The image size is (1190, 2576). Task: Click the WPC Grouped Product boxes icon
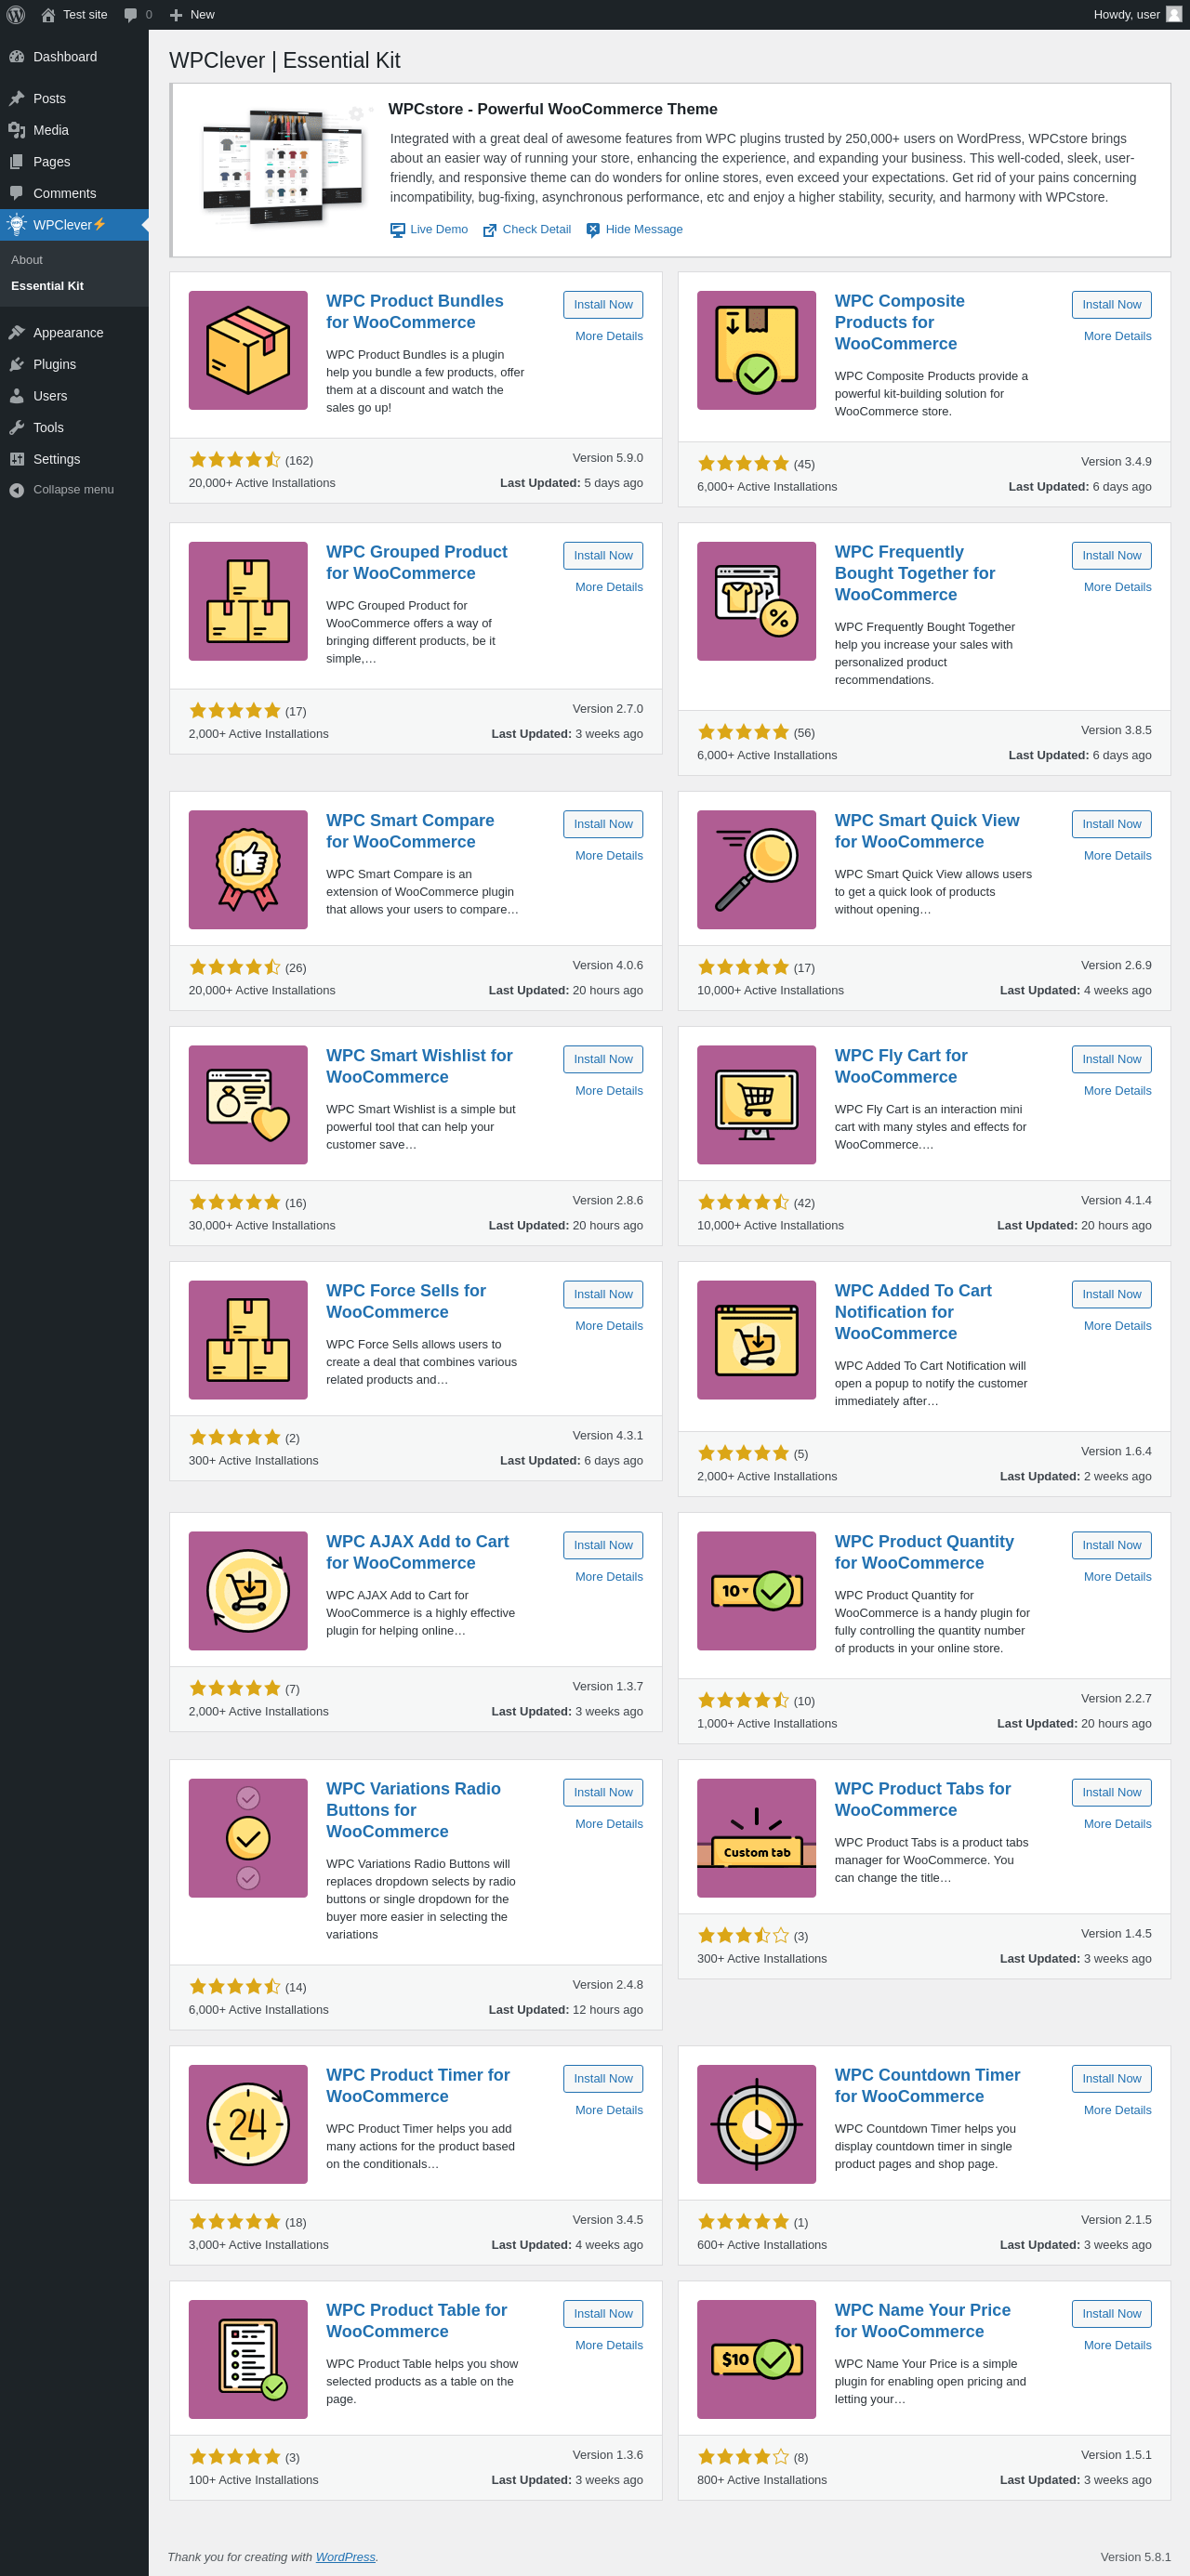tap(248, 601)
